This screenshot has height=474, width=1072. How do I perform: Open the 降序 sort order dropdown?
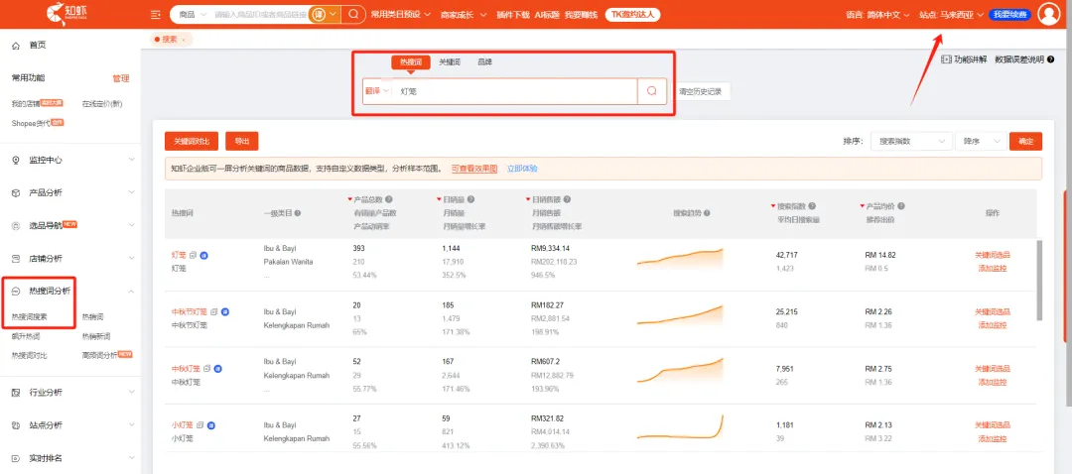click(x=981, y=142)
